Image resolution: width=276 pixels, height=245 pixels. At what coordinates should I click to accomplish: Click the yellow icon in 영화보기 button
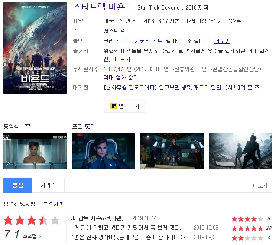pos(114,106)
